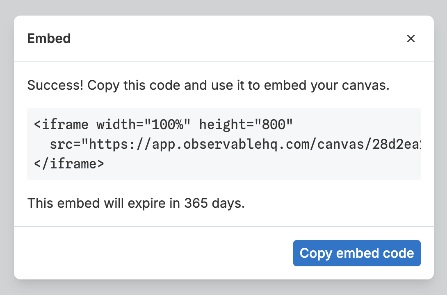Viewport: 447px width, 295px height.
Task: Click inside the gray code block
Action: 223,144
